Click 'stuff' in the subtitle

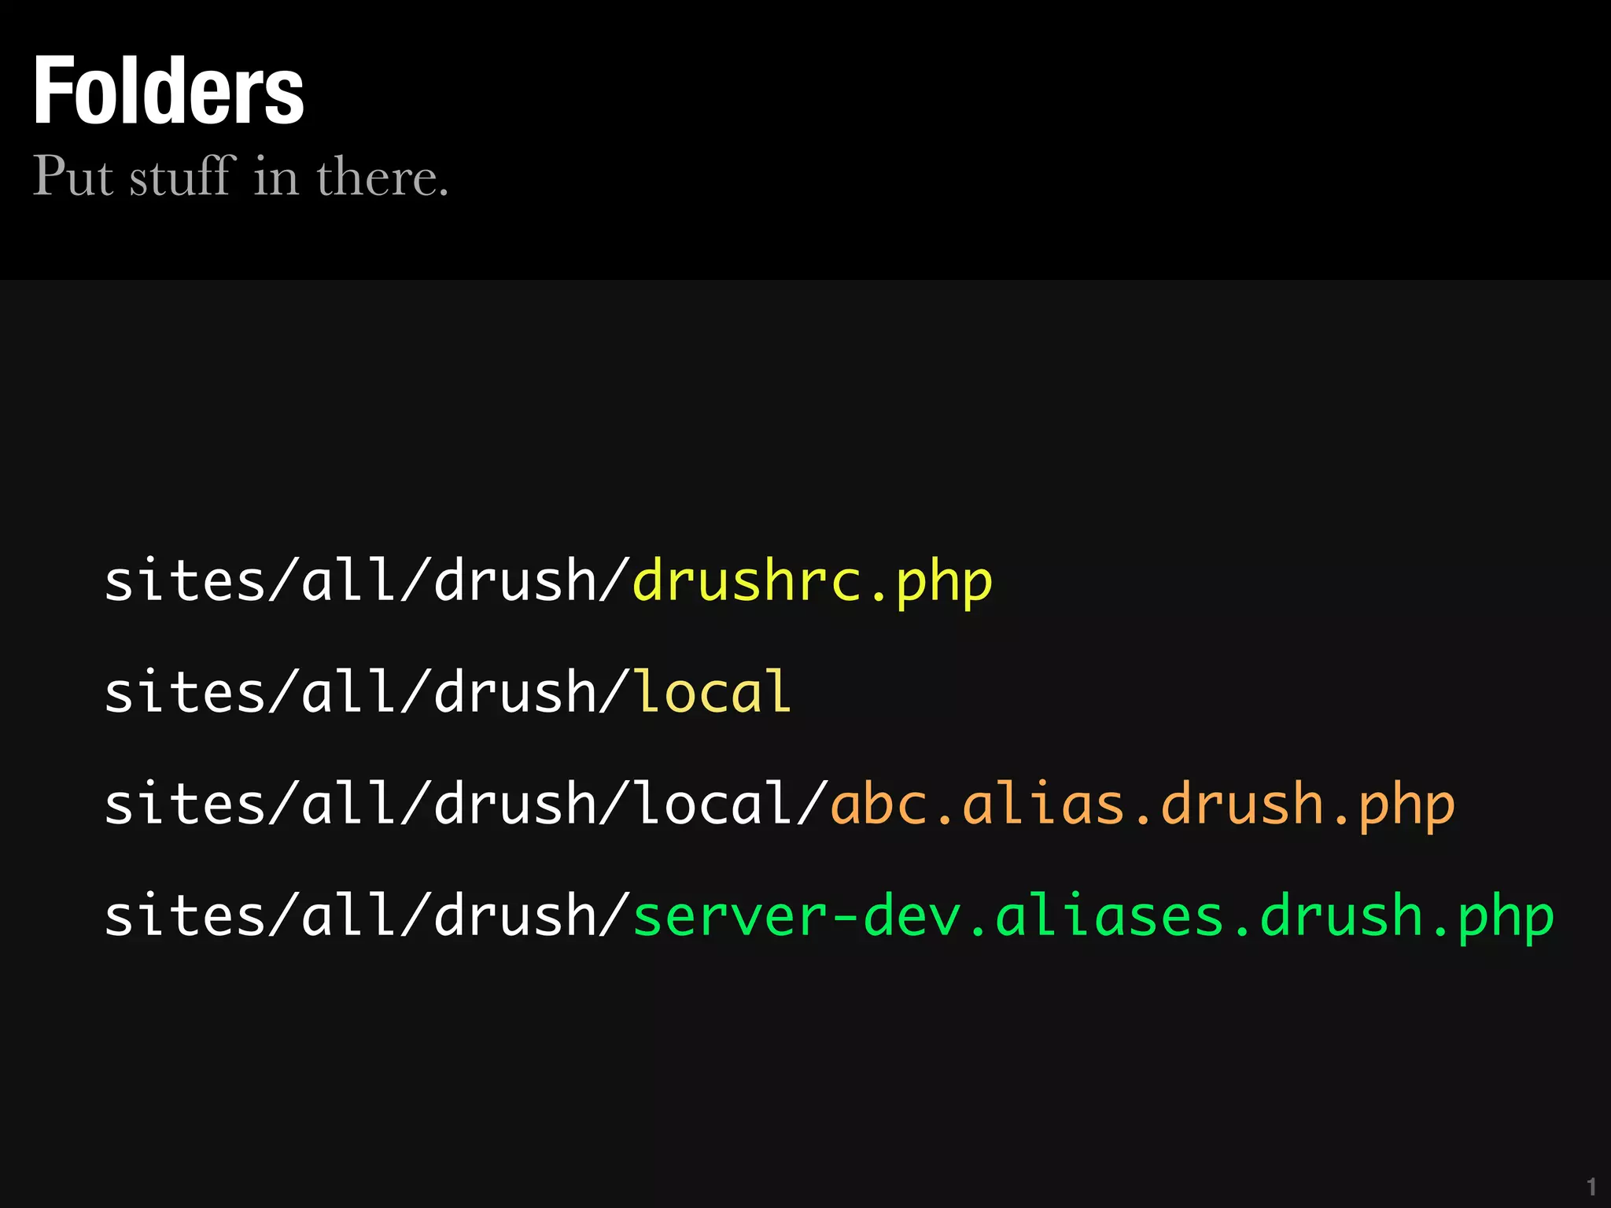click(182, 176)
